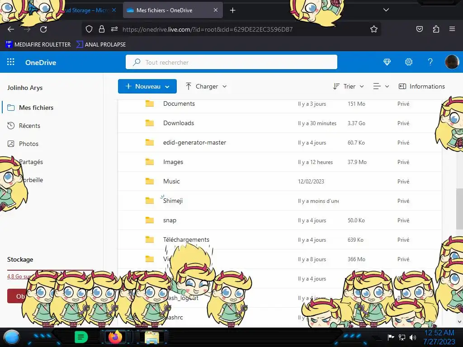Click the address bar URL

[x=207, y=29]
